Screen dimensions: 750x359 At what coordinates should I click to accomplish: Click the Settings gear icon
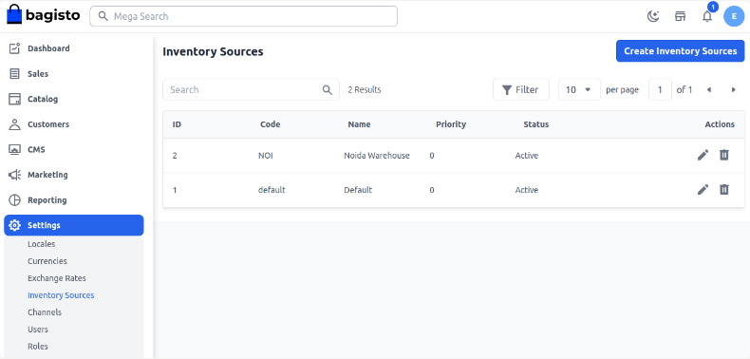[15, 225]
